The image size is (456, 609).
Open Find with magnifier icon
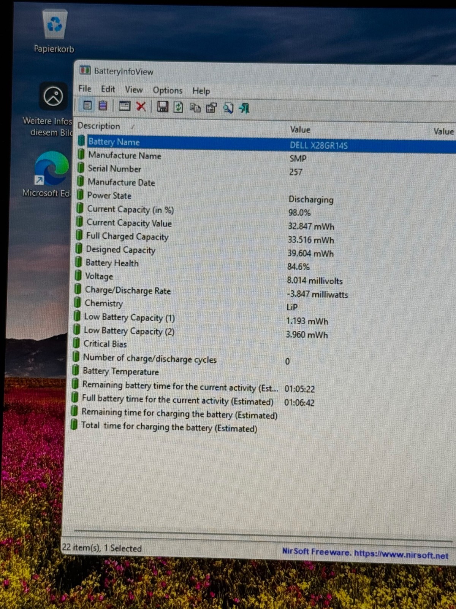pos(228,108)
